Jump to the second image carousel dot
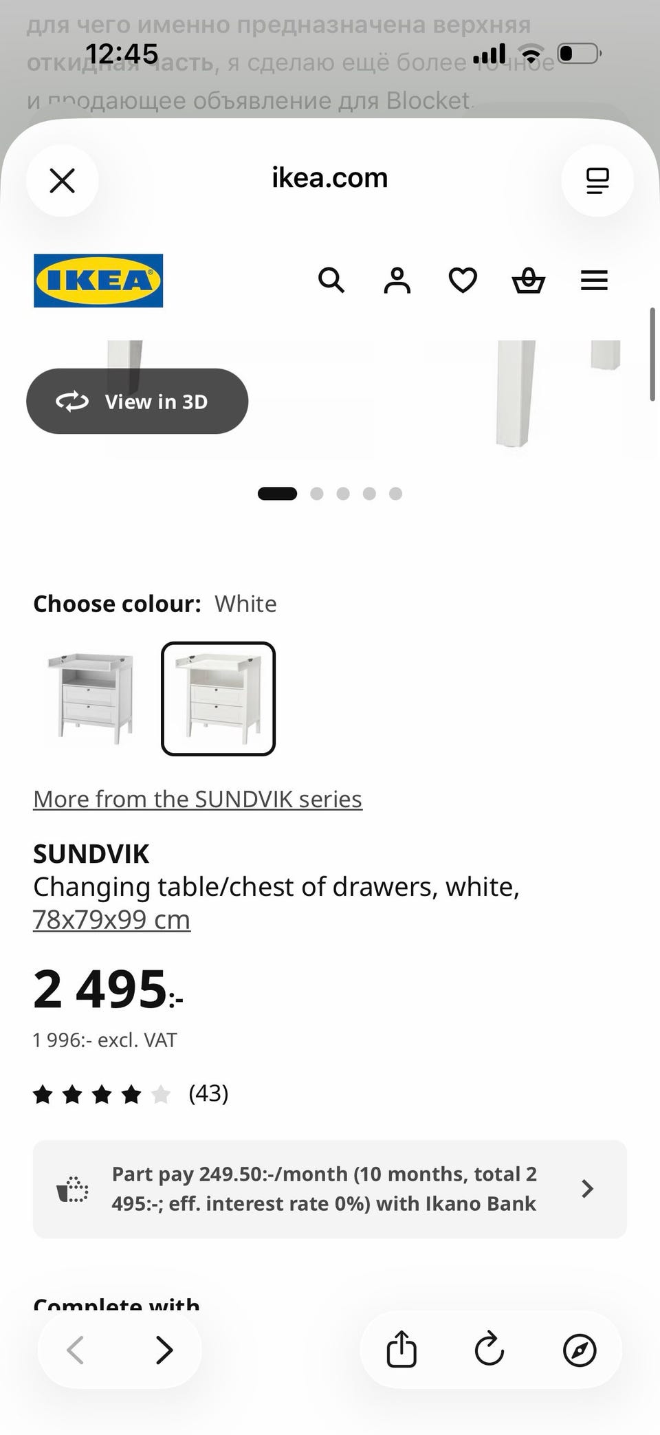This screenshot has height=1435, width=660. point(316,494)
